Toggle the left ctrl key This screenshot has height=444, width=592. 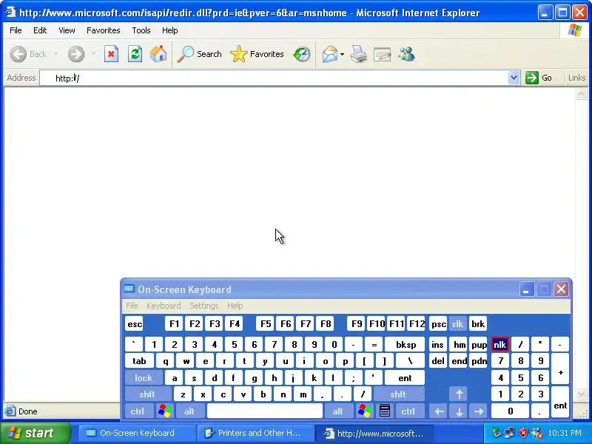tap(138, 411)
